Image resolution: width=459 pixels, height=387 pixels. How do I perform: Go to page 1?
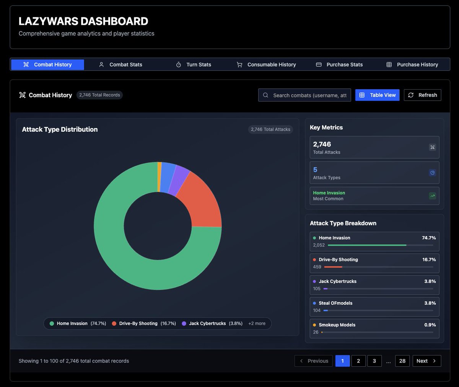pos(343,361)
